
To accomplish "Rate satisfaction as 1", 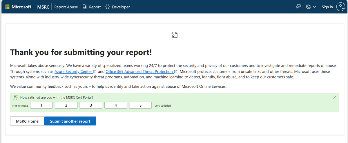I will coord(42,105).
